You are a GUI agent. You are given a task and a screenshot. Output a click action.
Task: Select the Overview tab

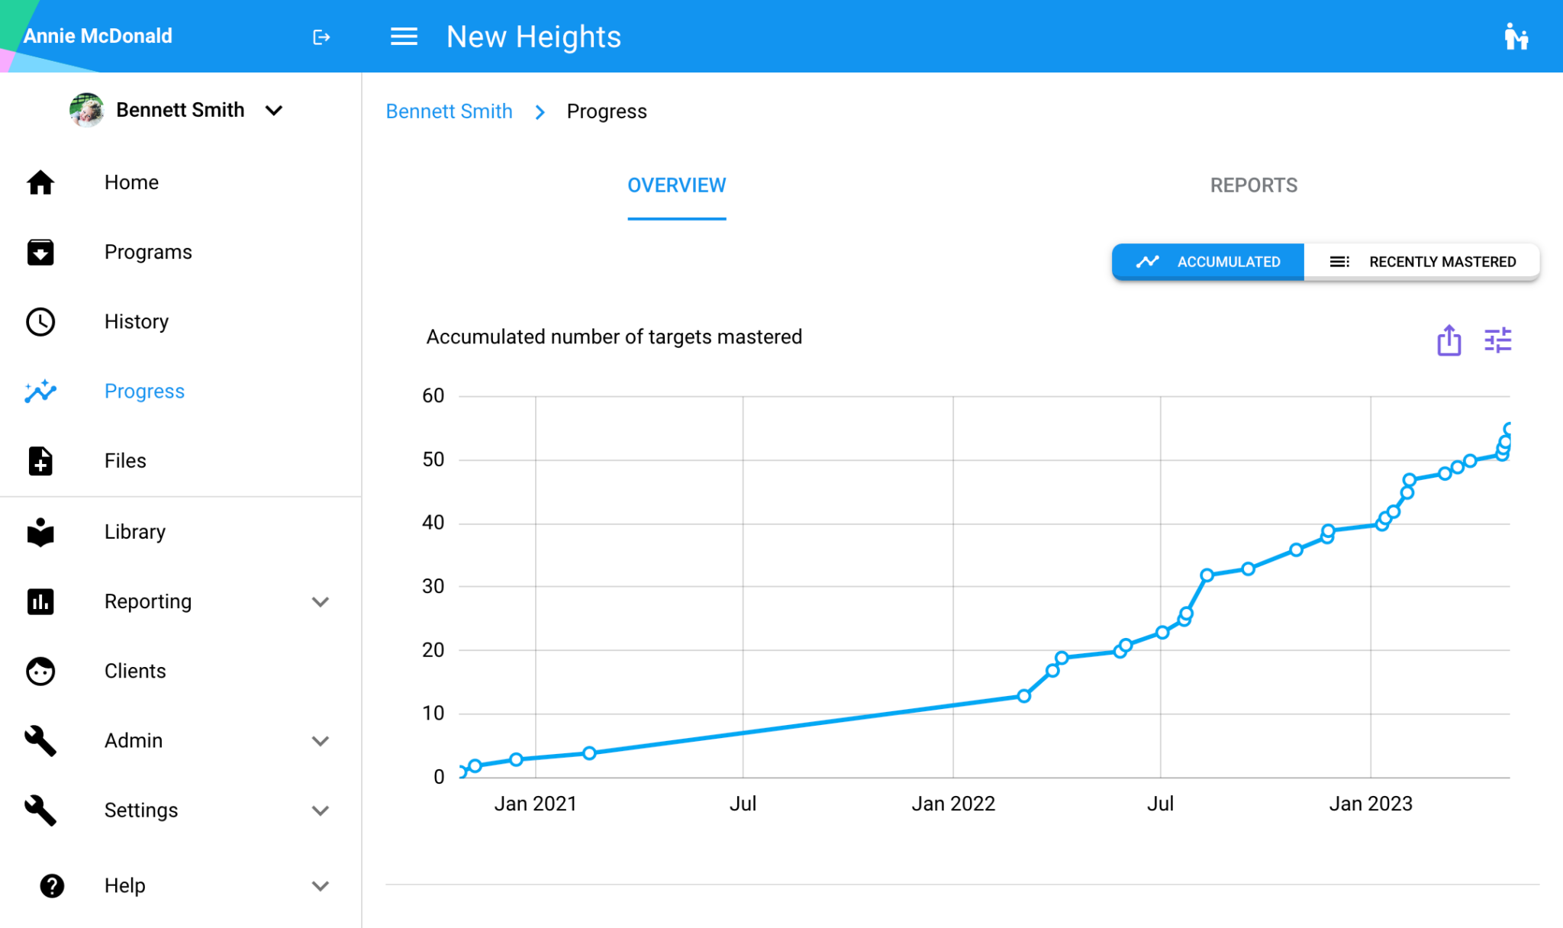[676, 185]
